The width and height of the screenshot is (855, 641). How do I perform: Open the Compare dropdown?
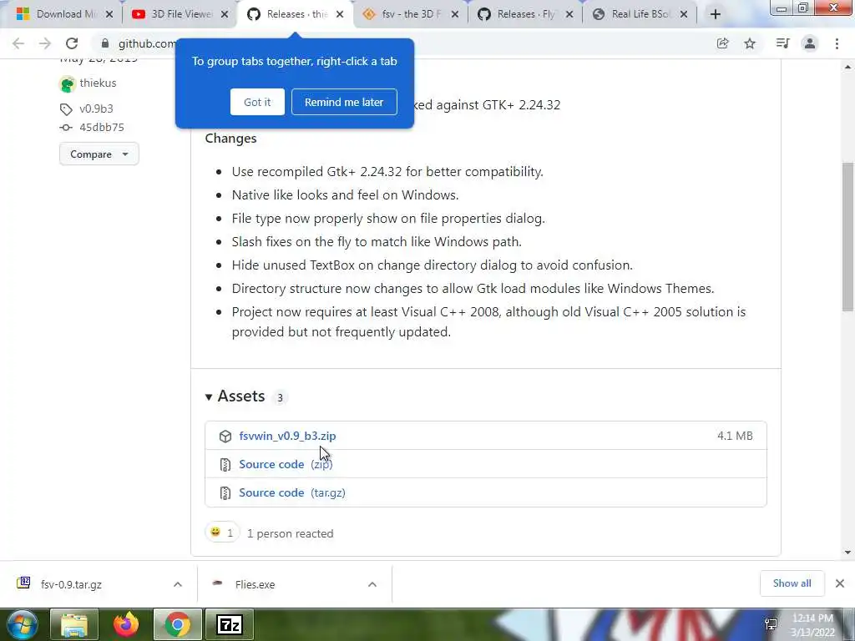[x=99, y=154]
